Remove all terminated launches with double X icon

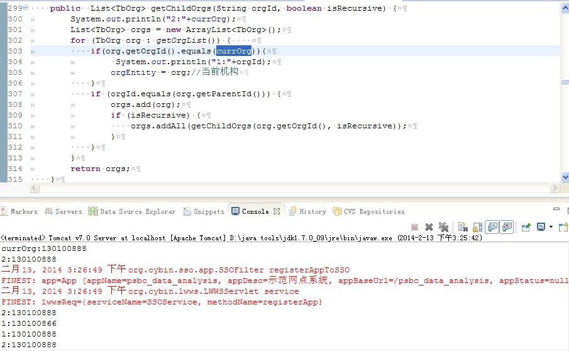click(443, 227)
